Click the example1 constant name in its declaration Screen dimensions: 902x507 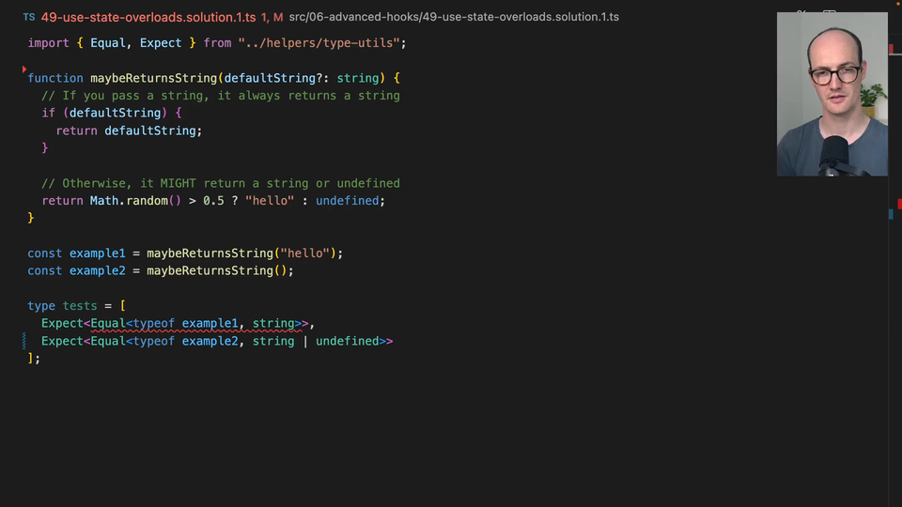coord(97,253)
